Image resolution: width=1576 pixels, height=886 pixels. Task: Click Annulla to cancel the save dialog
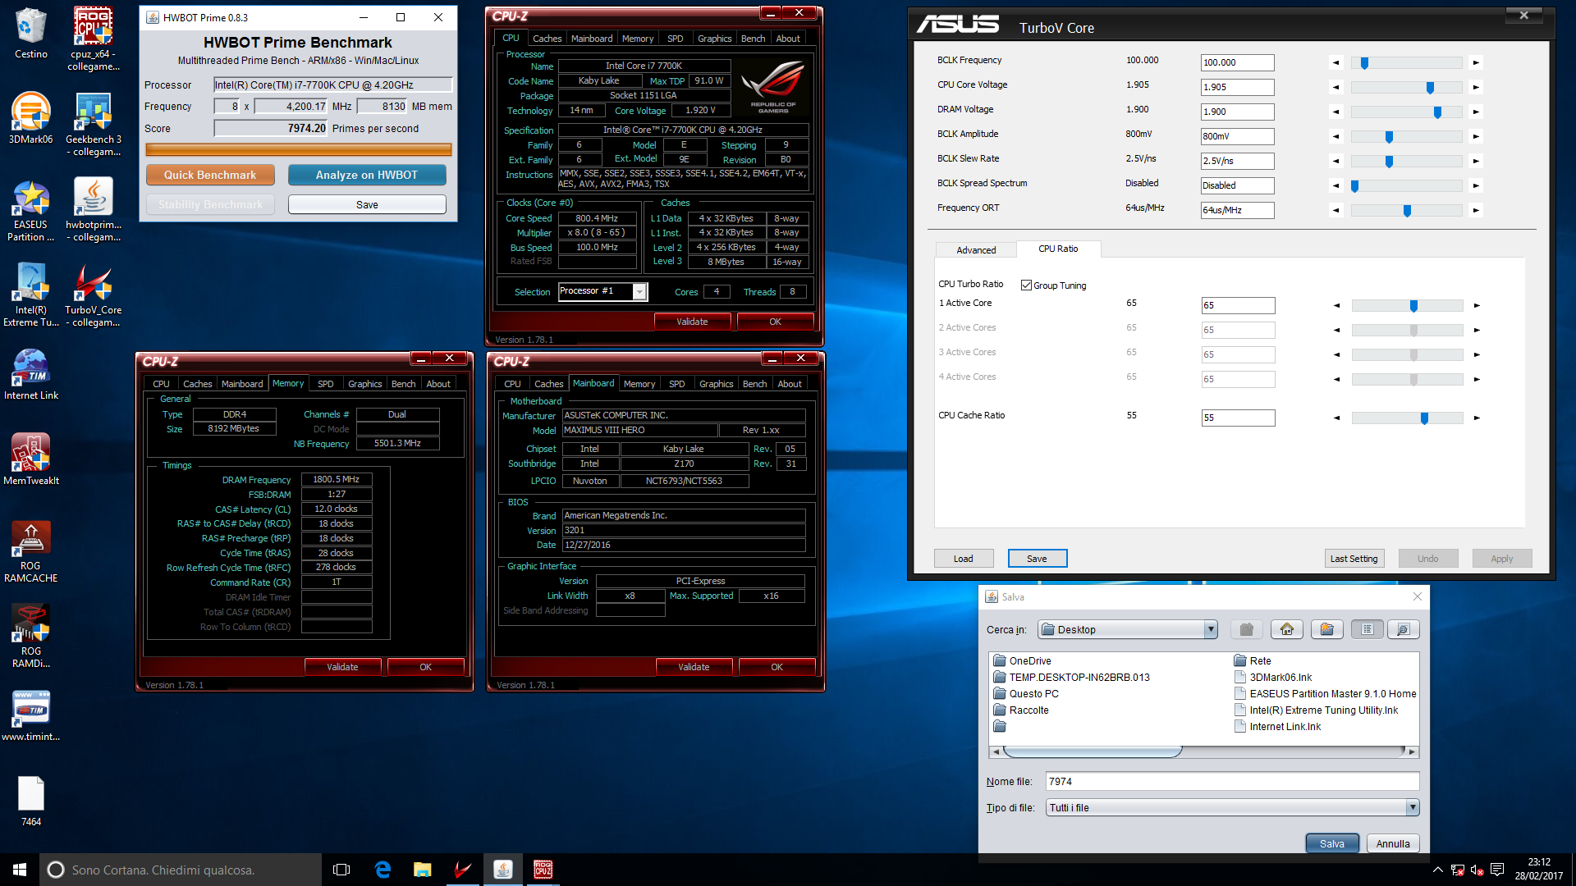pyautogui.click(x=1393, y=843)
